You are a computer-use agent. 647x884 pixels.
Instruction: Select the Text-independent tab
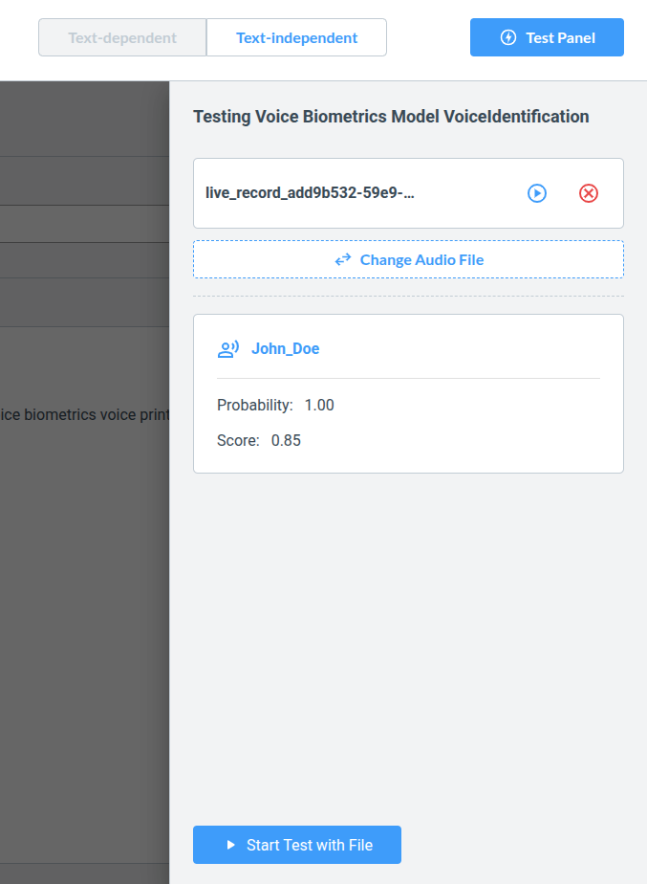pyautogui.click(x=296, y=38)
